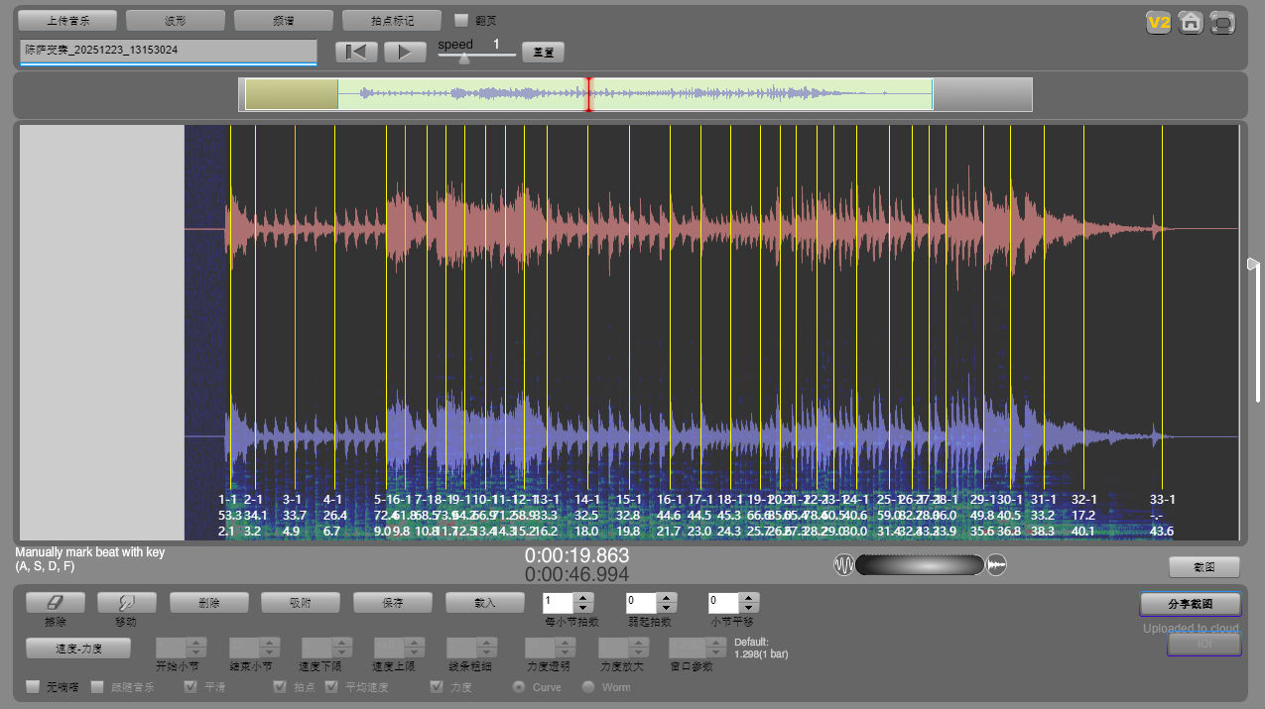This screenshot has height=709, width=1265.
Task: Switch to the 波形 waveform view
Action: coord(176,20)
